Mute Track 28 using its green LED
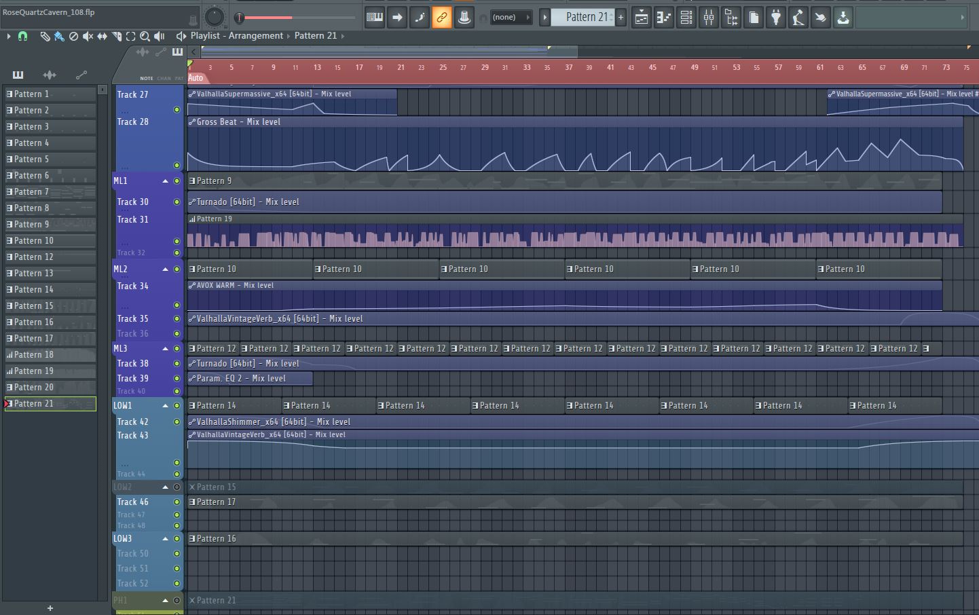979x615 pixels. point(177,165)
